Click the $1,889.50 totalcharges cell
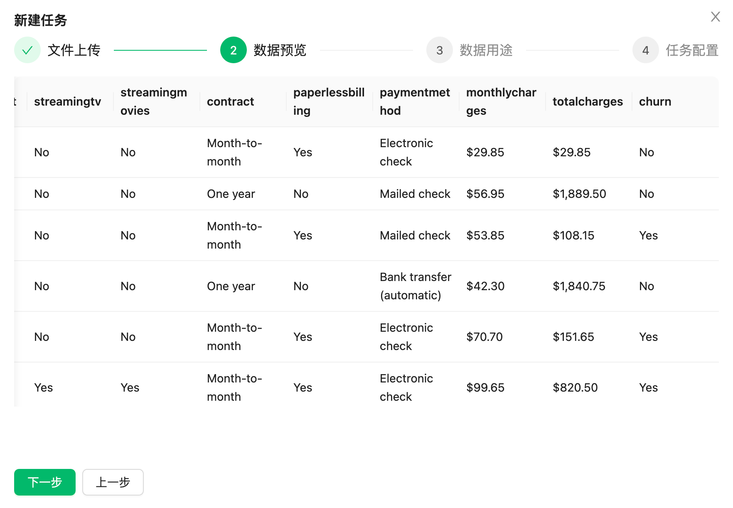 pos(579,194)
